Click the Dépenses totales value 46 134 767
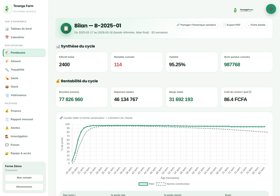The image size is (280, 196). pyautogui.click(x=126, y=99)
